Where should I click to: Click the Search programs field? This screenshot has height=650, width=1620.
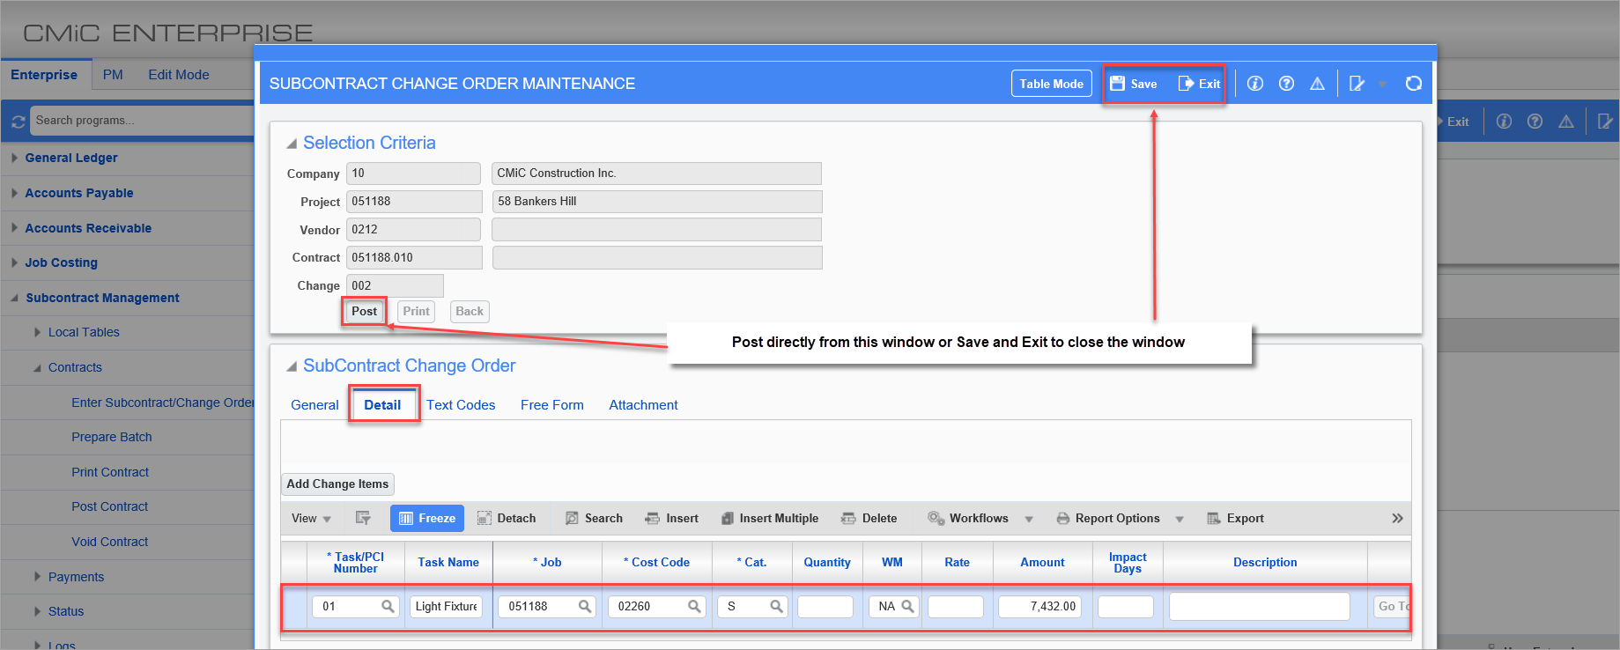[x=141, y=120]
